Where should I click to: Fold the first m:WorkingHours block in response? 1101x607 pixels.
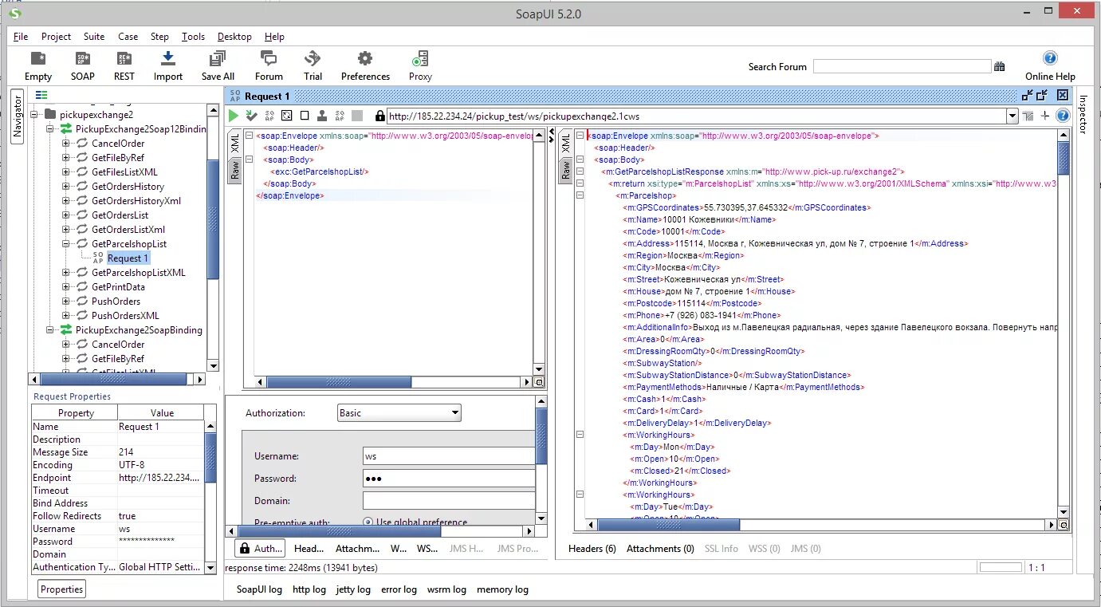tap(580, 436)
